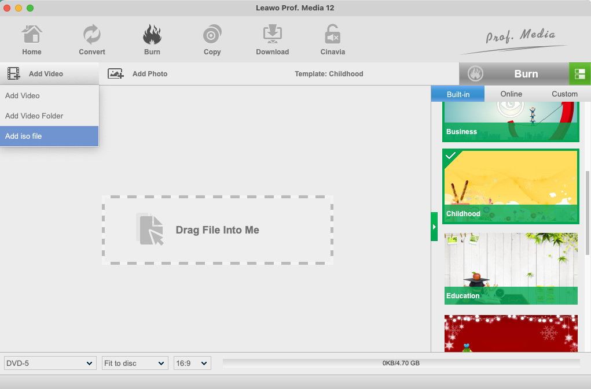Open the Fit to disc dropdown

(134, 363)
